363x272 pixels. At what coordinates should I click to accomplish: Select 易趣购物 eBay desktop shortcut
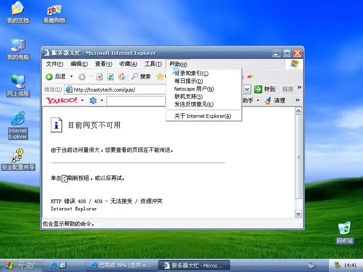point(54,14)
